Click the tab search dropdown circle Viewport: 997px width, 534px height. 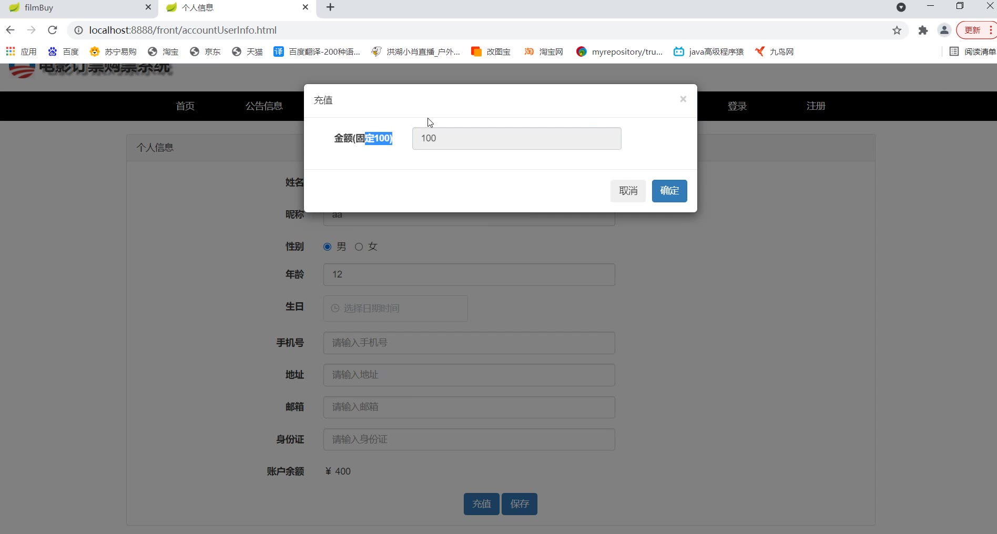pos(901,7)
